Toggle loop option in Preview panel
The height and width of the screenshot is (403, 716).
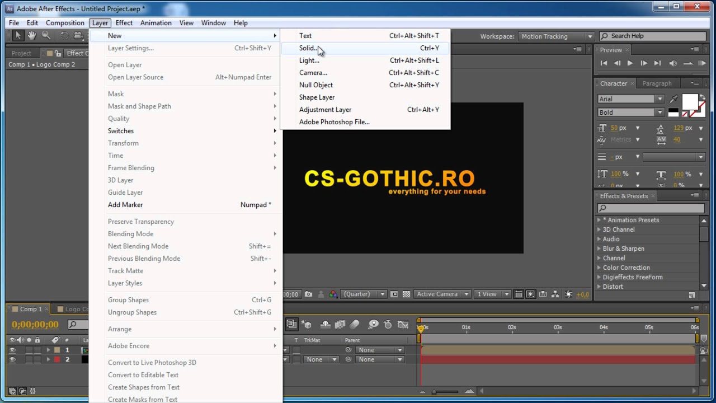687,63
